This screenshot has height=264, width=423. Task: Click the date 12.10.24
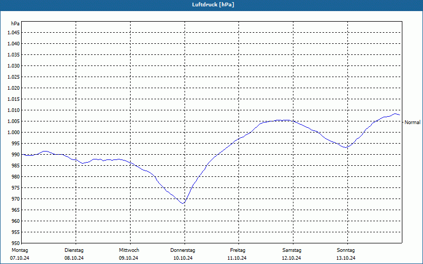click(291, 258)
